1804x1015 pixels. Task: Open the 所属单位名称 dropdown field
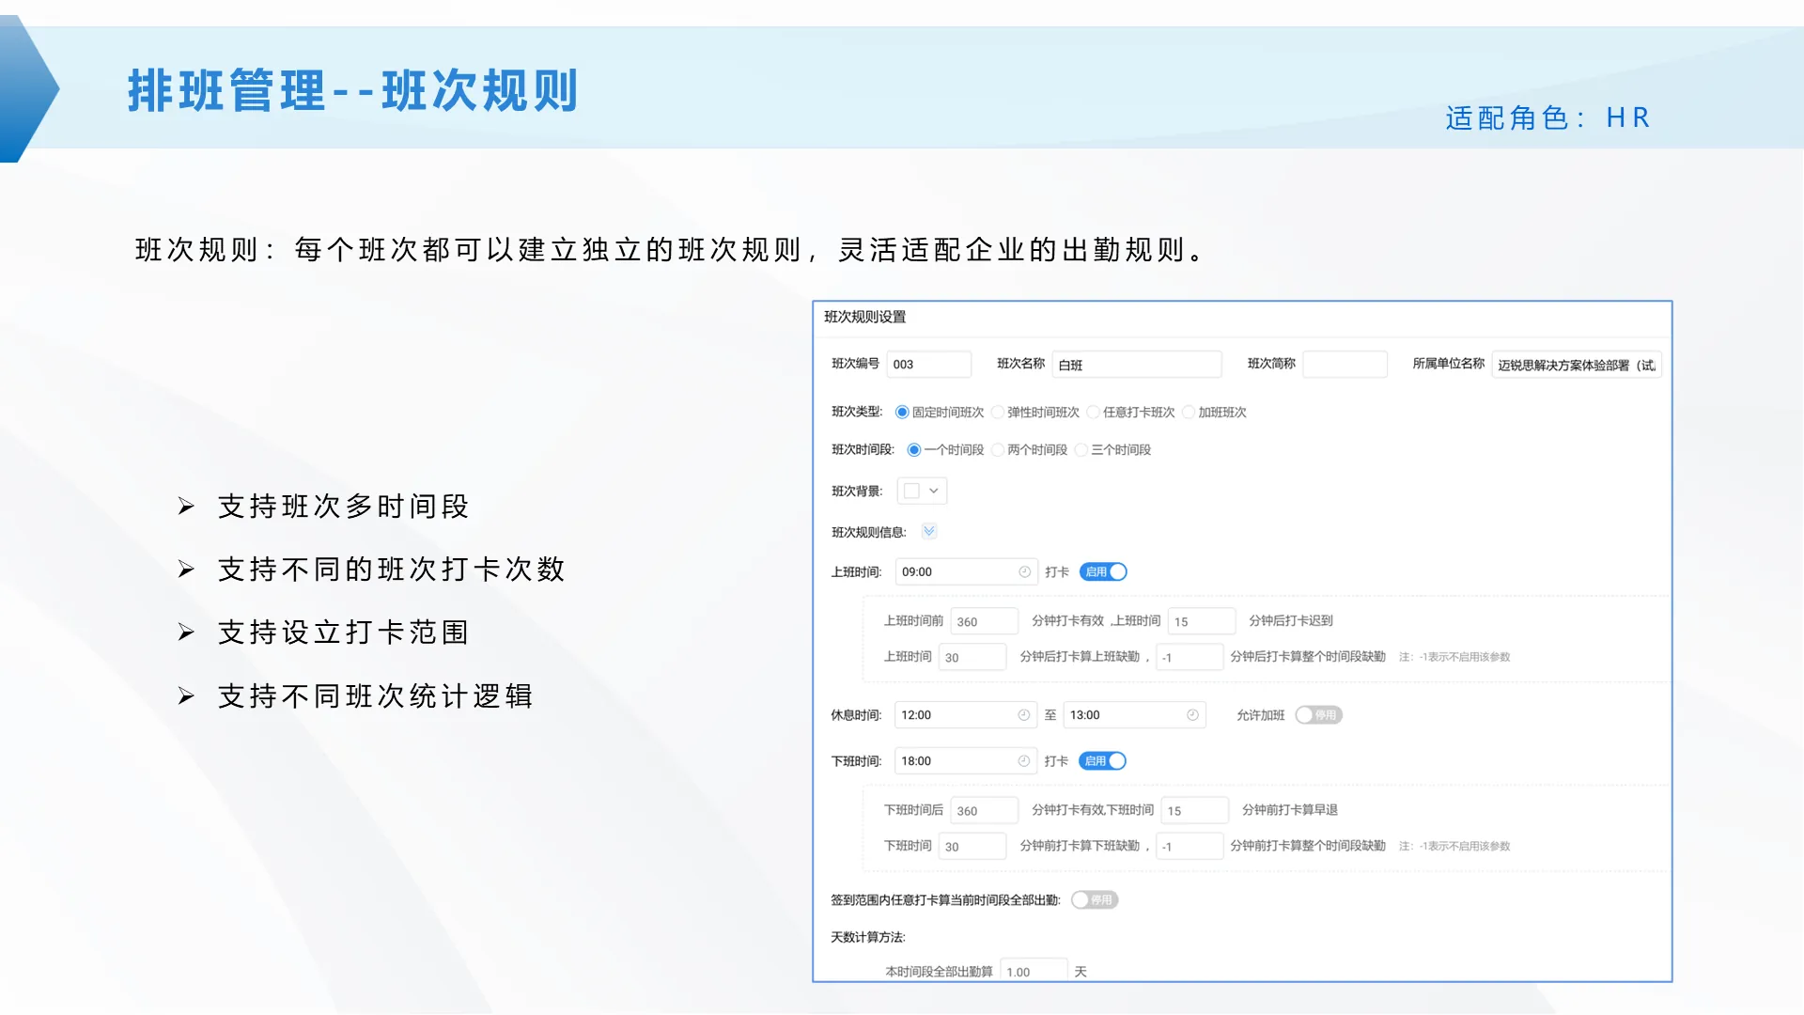[x=1577, y=365]
